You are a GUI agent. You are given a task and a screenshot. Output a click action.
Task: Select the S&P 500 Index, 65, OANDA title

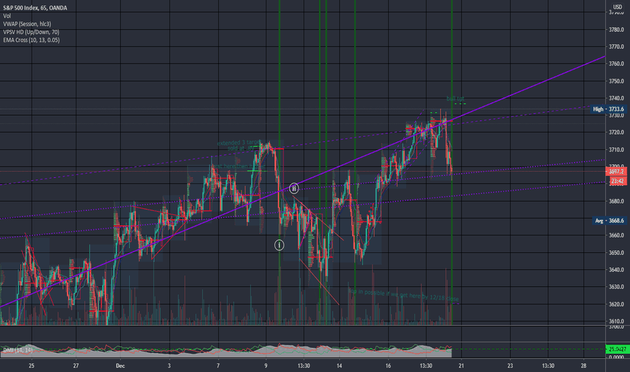coord(35,7)
